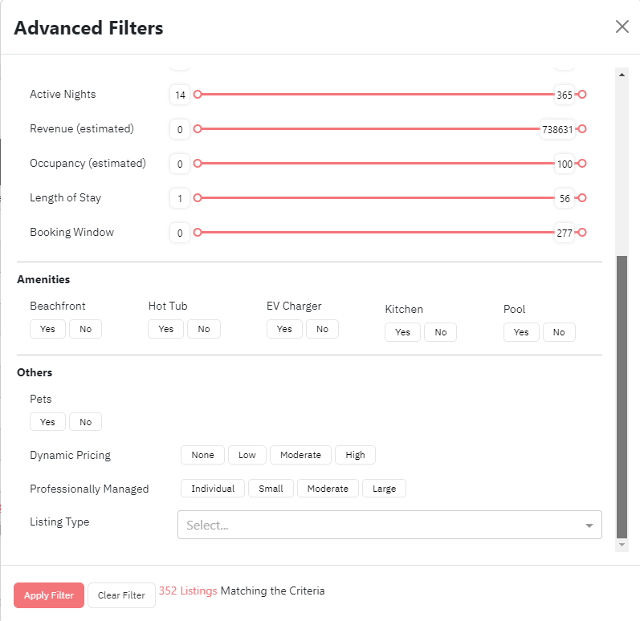Choose No for Pets

point(85,422)
